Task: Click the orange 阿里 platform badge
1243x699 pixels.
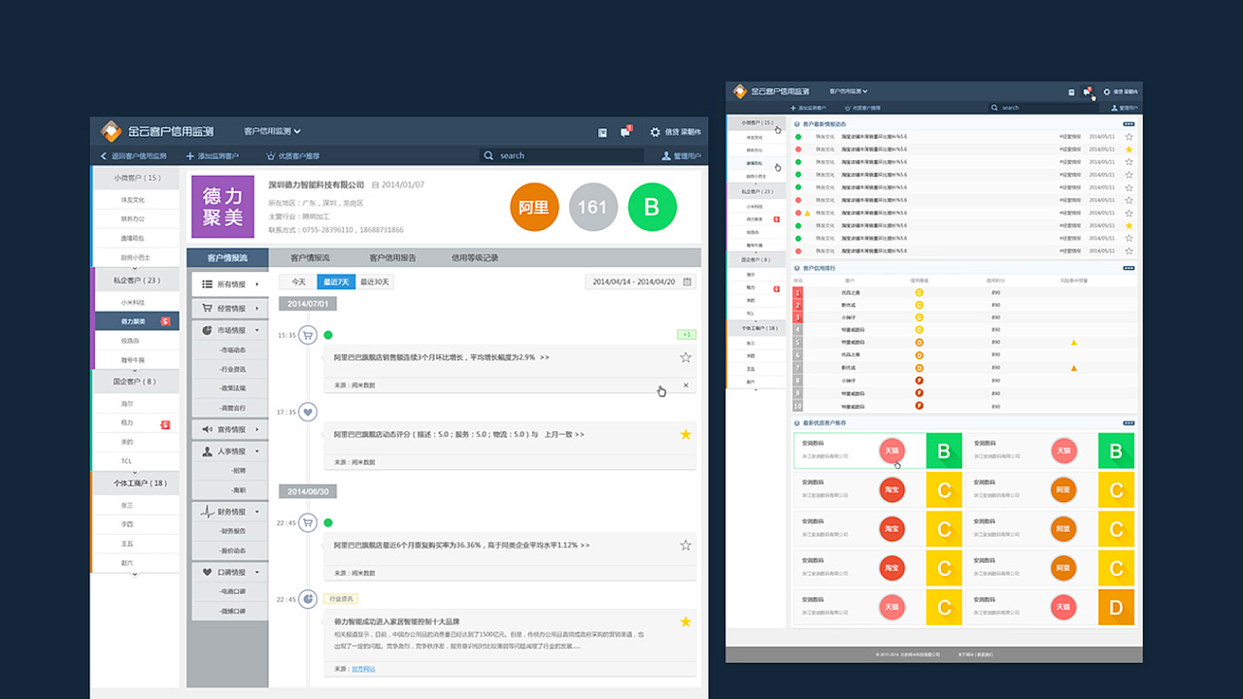Action: click(x=534, y=207)
